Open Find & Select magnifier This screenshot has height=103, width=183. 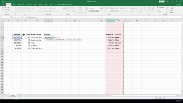tap(172, 10)
